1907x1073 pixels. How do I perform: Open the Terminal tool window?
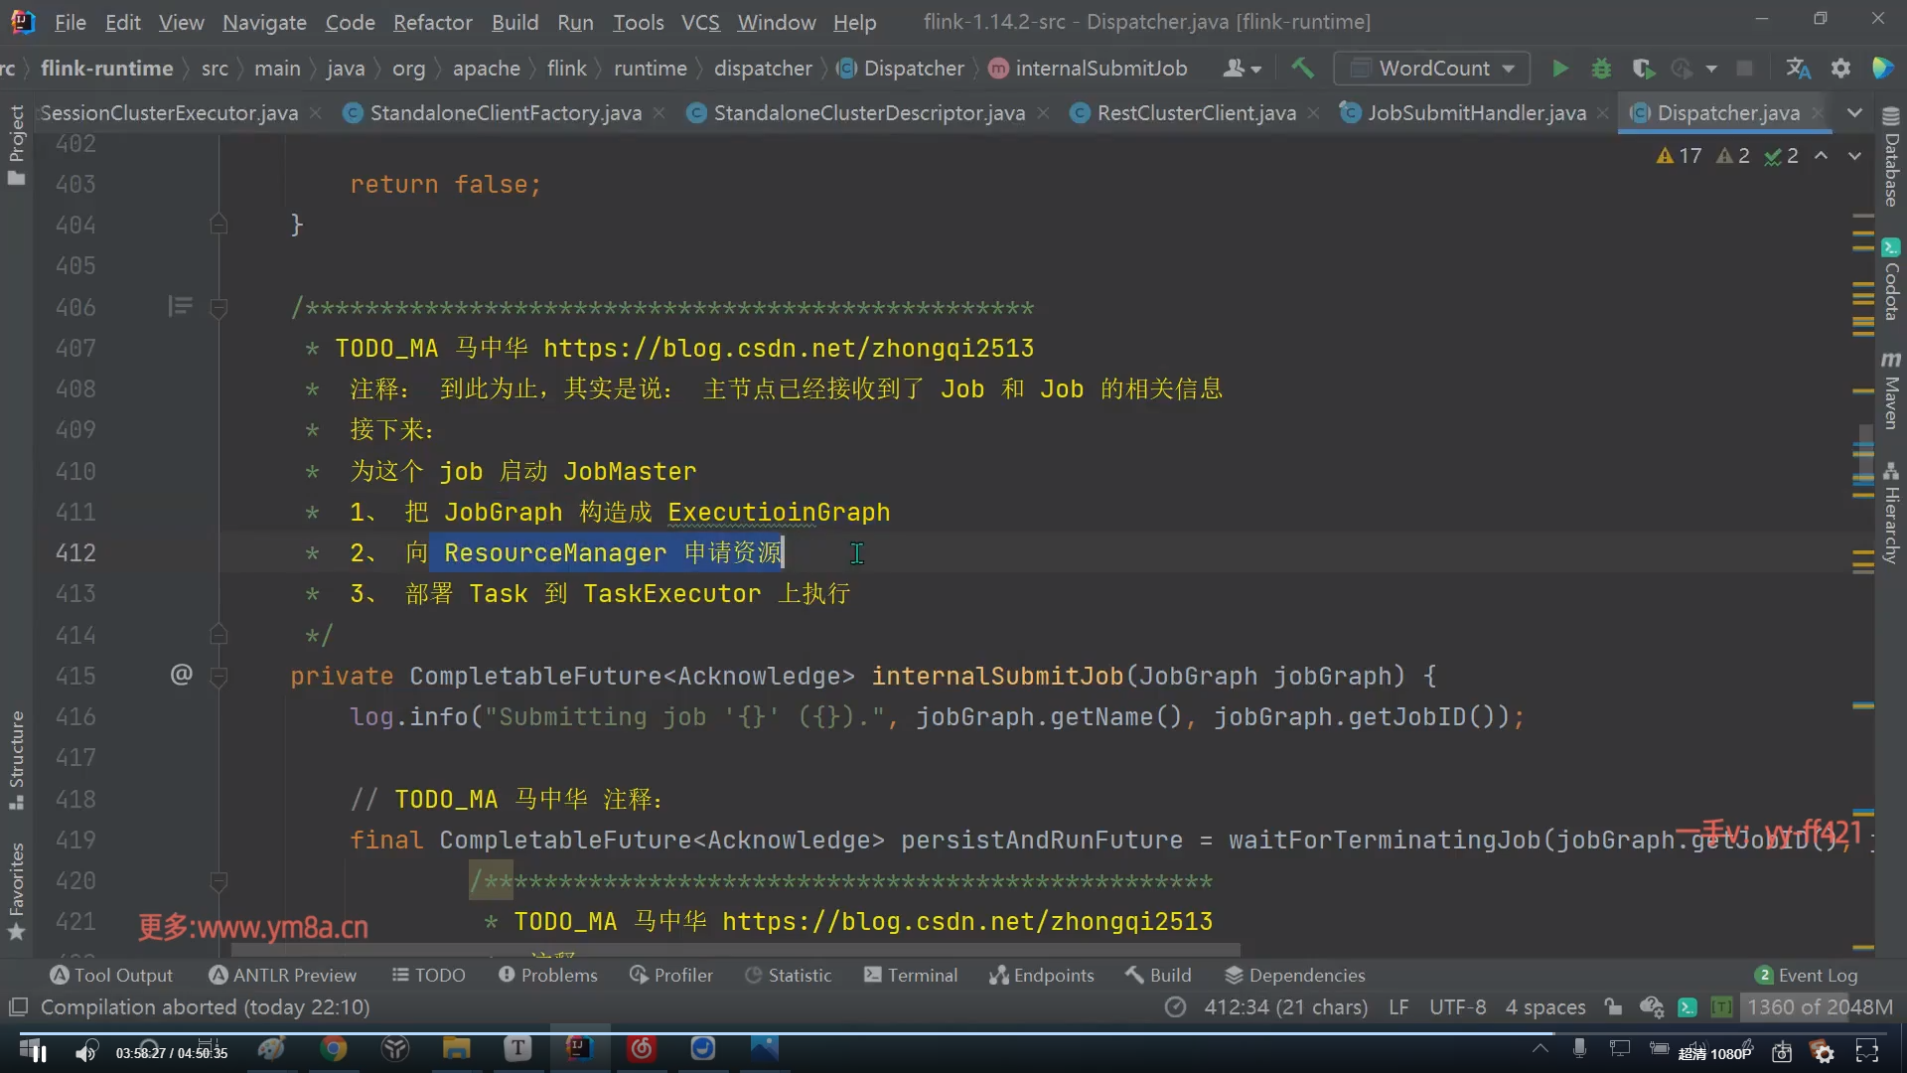(x=911, y=976)
